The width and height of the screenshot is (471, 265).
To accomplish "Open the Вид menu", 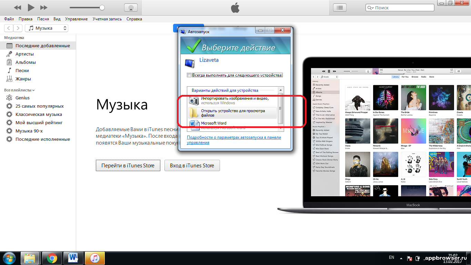I will click(57, 19).
